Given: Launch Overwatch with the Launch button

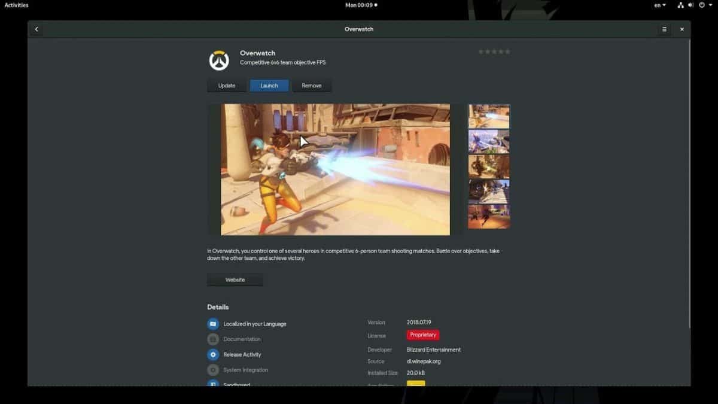Looking at the screenshot, I should click(269, 86).
